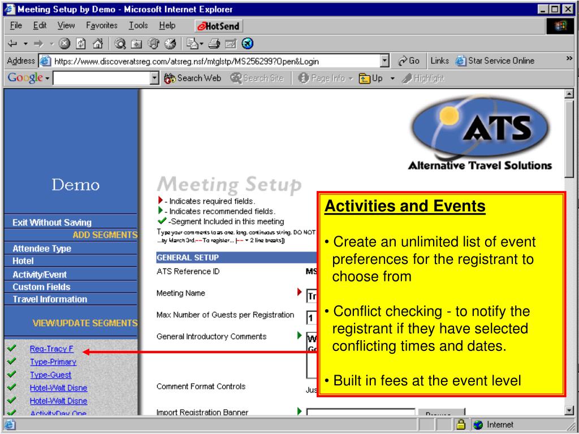Viewport: 579px width, 434px height.
Task: Click the page scrollbar up arrow
Action: 569,94
